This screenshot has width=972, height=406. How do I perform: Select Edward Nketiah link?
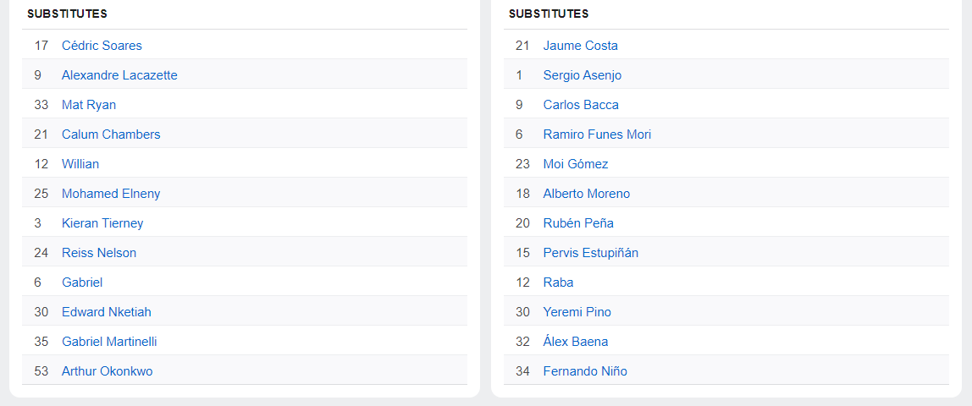[x=107, y=312]
